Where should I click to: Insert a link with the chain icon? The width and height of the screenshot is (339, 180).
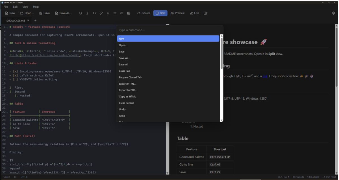tap(101, 13)
